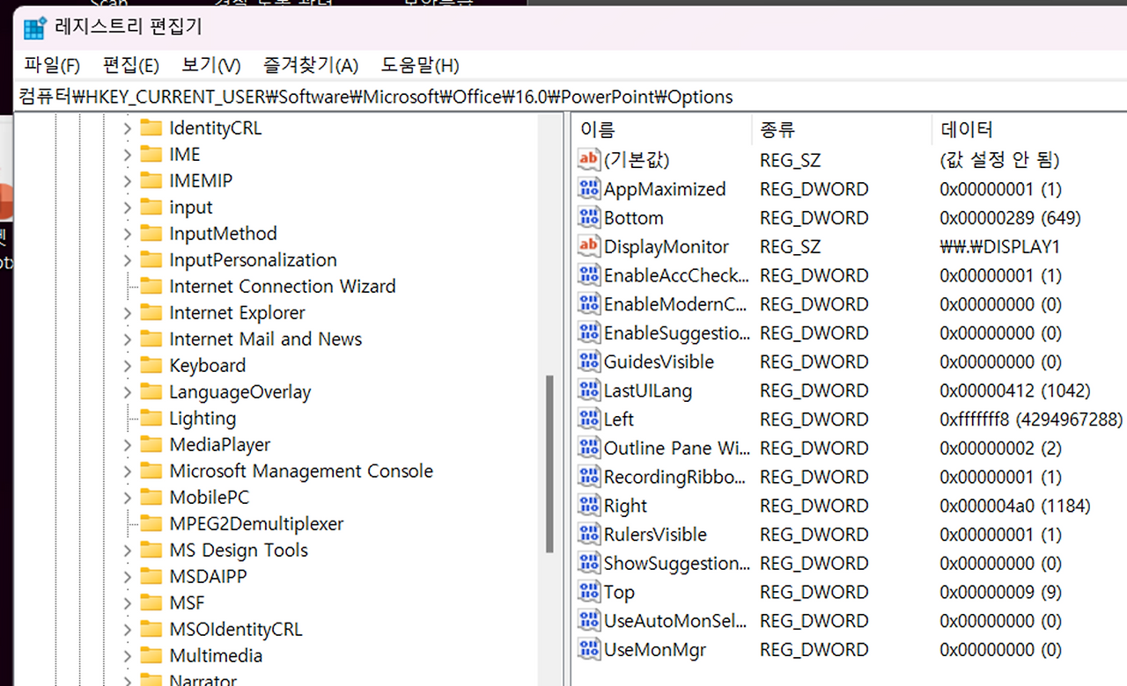Click the registry path address bar
The height and width of the screenshot is (686, 1127).
click(x=571, y=96)
